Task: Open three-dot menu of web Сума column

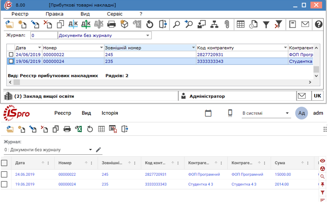Action: 308,163
